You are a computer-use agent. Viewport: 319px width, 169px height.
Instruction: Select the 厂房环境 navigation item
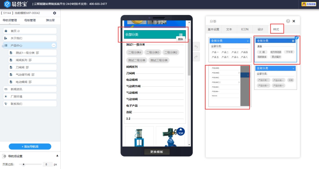tap(30, 97)
